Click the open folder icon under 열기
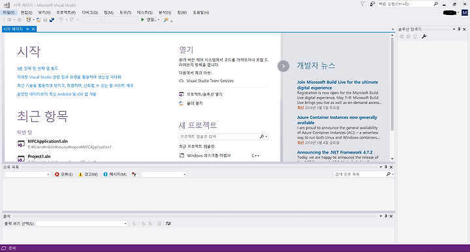 point(181,103)
